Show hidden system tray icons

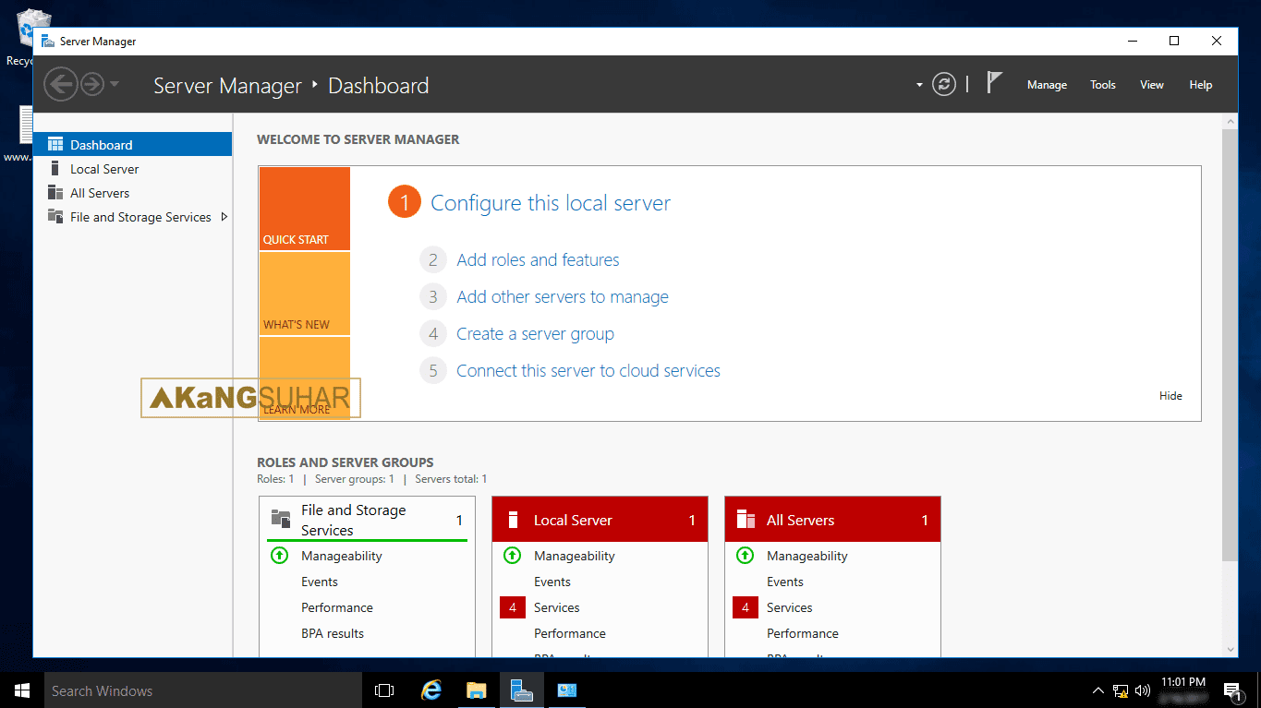(x=1098, y=690)
